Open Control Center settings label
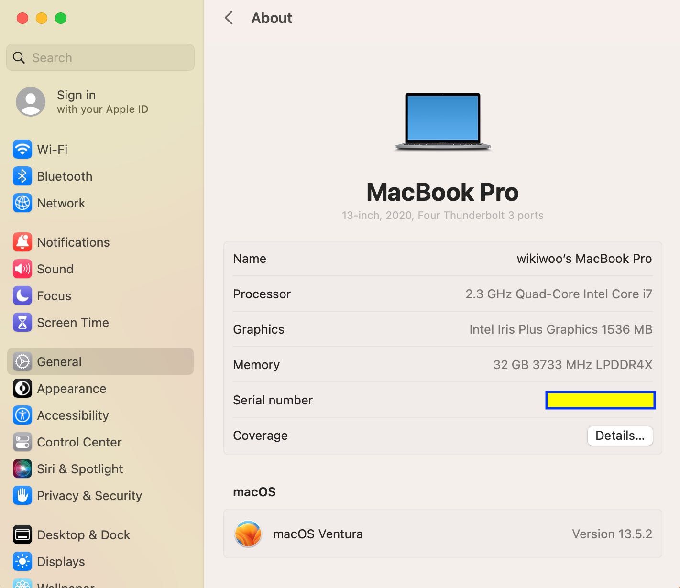 point(79,442)
